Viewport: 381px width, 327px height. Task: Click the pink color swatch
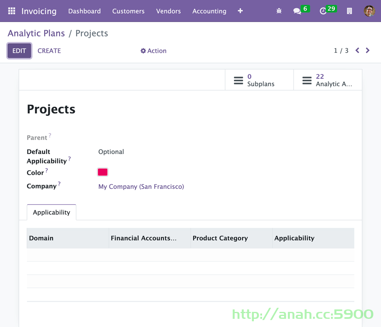[x=103, y=172]
